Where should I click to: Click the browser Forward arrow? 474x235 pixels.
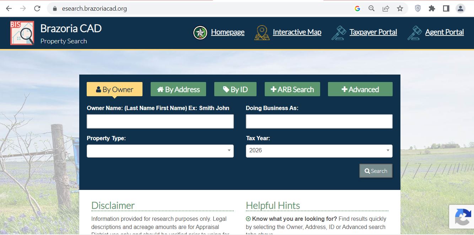(23, 9)
